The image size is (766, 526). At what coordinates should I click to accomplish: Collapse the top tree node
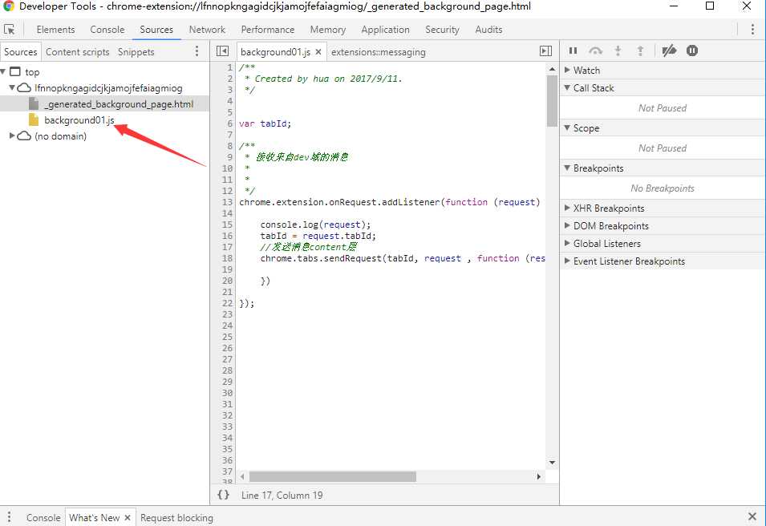pyautogui.click(x=3, y=72)
